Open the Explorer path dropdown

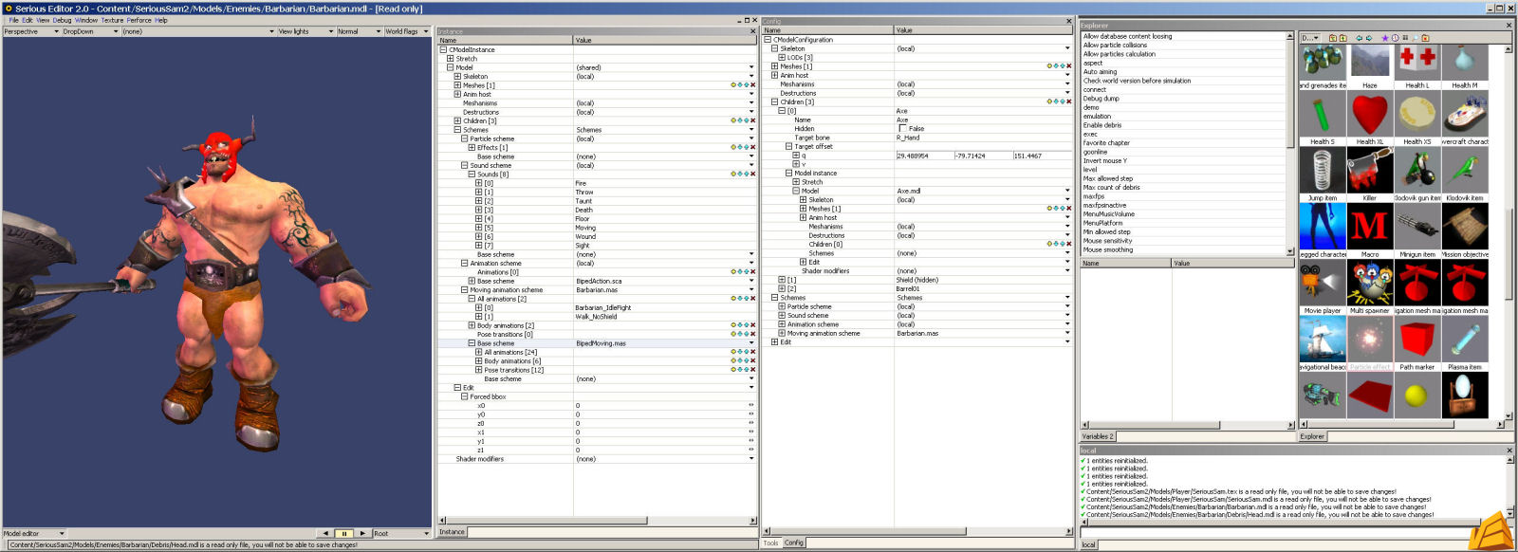(x=1310, y=38)
